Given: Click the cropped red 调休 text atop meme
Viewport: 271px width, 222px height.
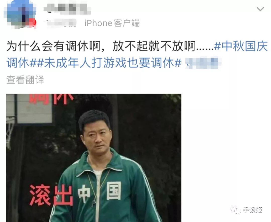Looking at the screenshot, I should 51,99.
